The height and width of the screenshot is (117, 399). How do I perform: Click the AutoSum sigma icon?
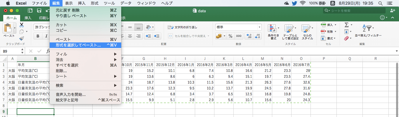pyautogui.click(x=347, y=25)
